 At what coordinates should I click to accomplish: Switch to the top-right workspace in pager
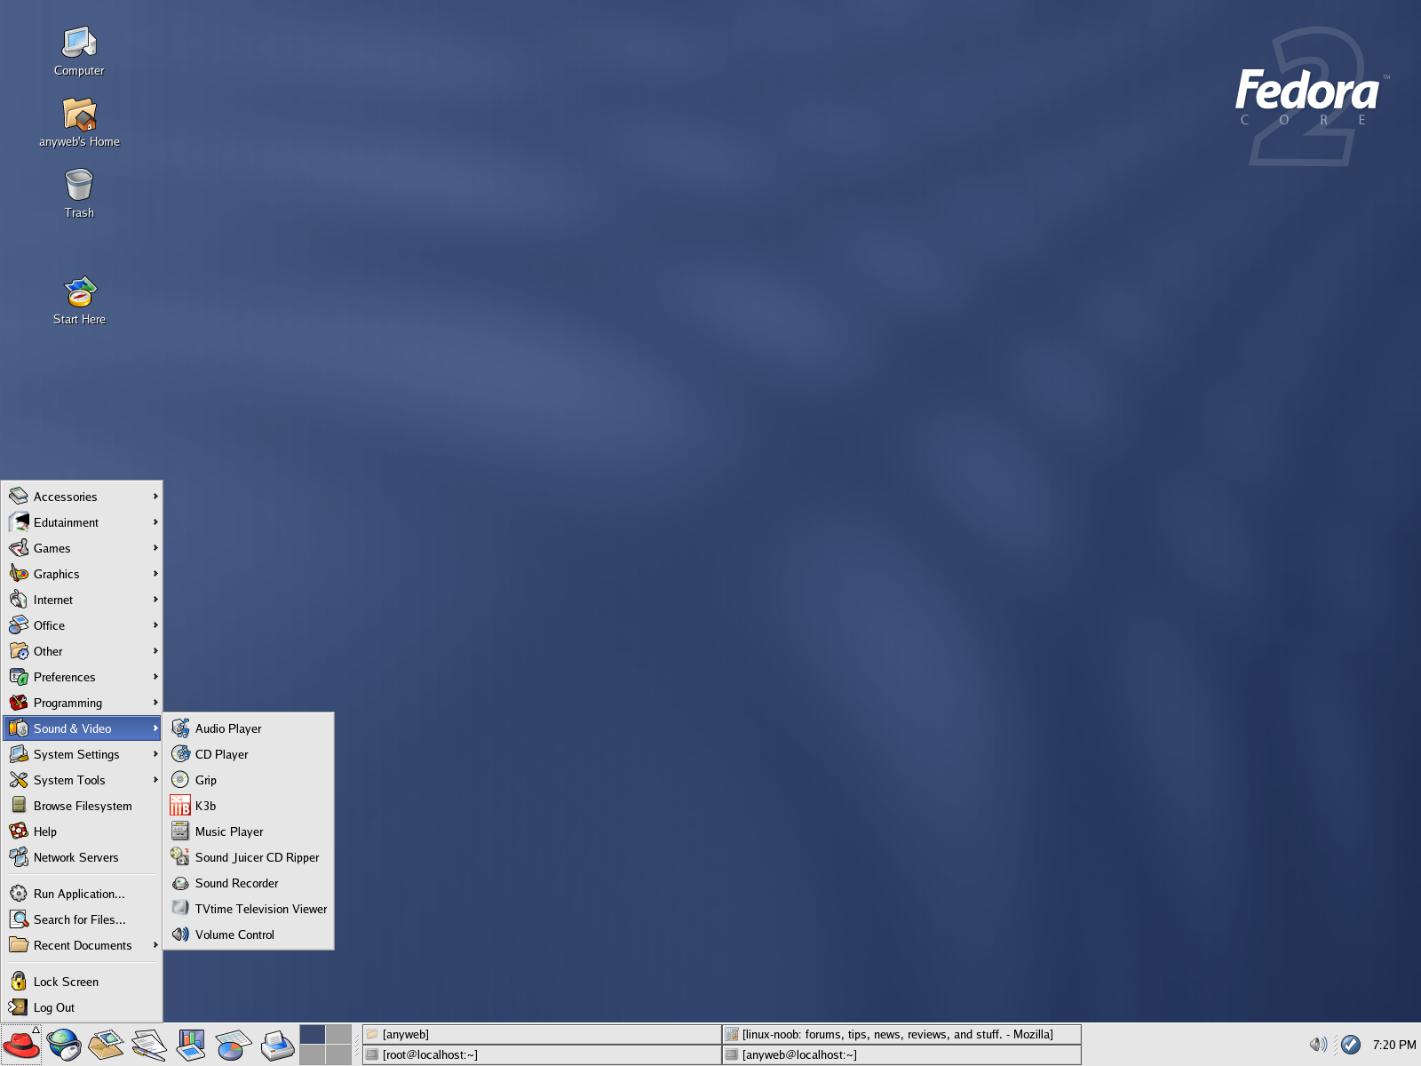pos(338,1034)
